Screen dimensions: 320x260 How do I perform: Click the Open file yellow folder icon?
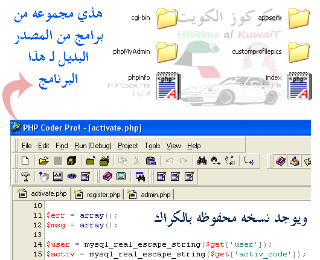point(44,161)
